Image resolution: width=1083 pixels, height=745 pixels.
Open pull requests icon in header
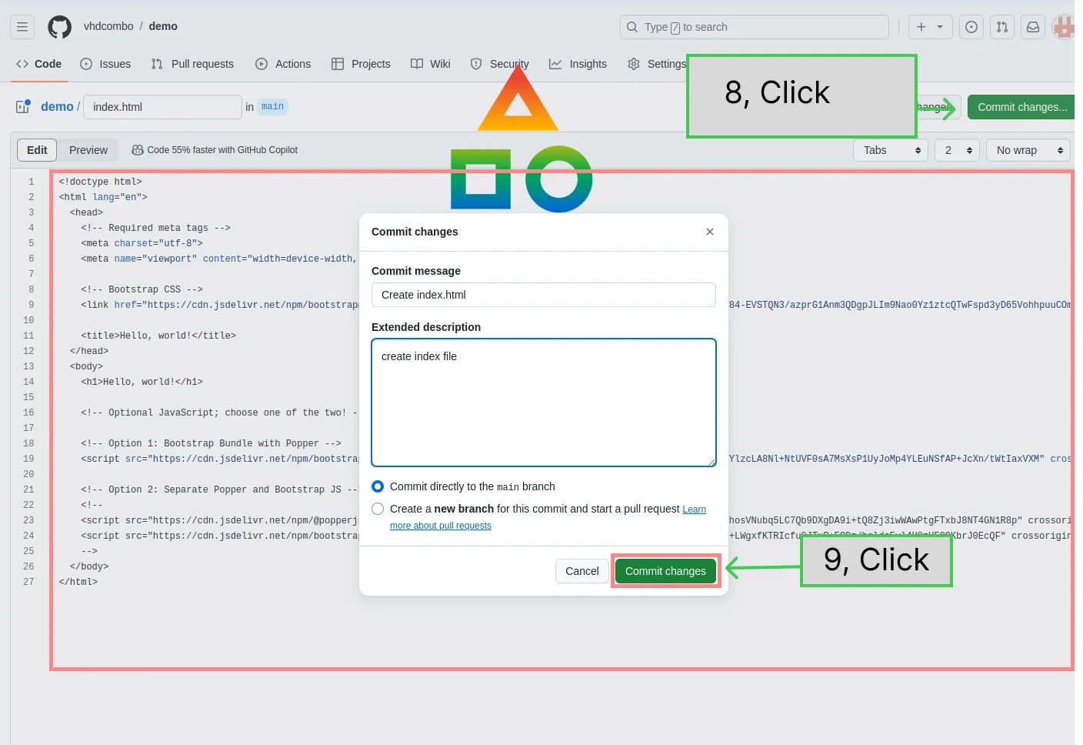(1002, 27)
